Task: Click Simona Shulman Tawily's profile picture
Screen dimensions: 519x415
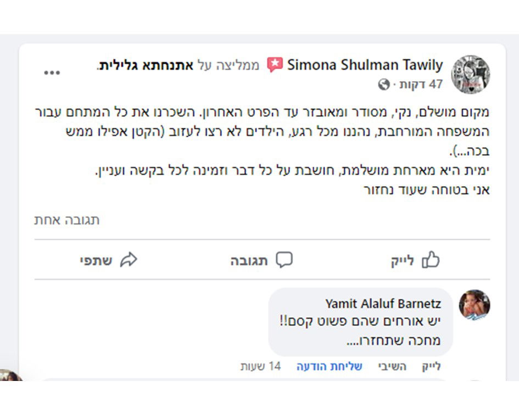Action: (471, 74)
